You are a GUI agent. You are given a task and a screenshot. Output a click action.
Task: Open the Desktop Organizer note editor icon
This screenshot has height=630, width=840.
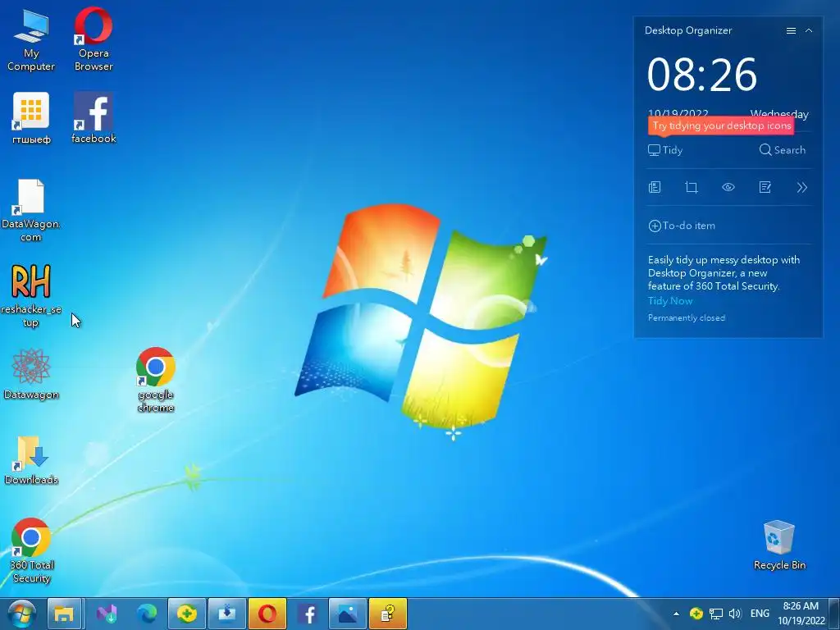tap(765, 187)
